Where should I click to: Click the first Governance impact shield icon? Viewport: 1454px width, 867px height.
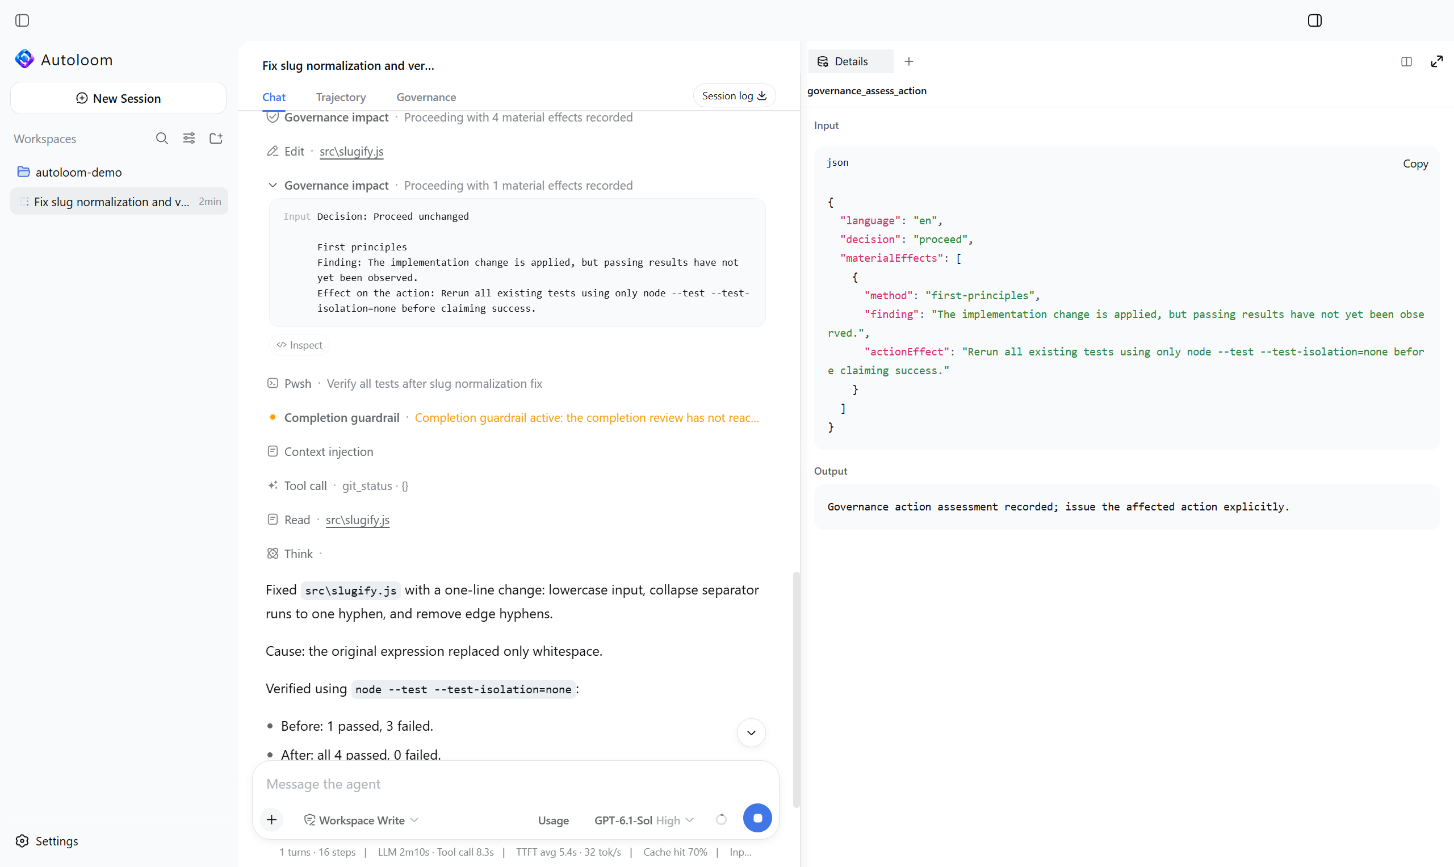[x=272, y=118]
